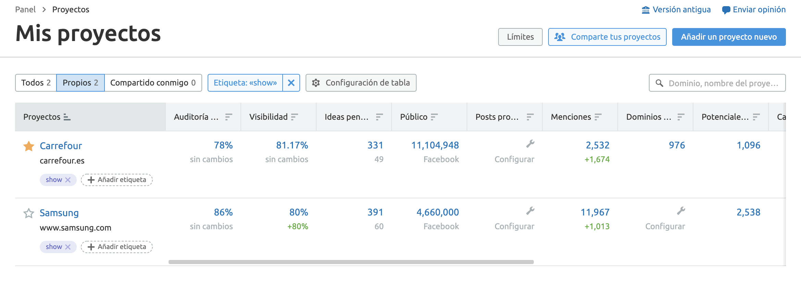This screenshot has width=801, height=288.
Task: Click the search magnifier icon
Action: [x=659, y=83]
